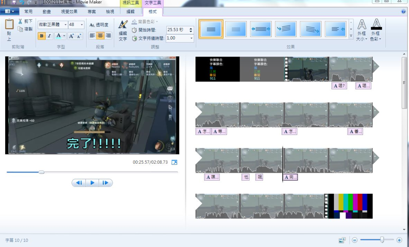Click the 編輯文字 edit text icon
The height and width of the screenshot is (247, 409).
click(123, 24)
